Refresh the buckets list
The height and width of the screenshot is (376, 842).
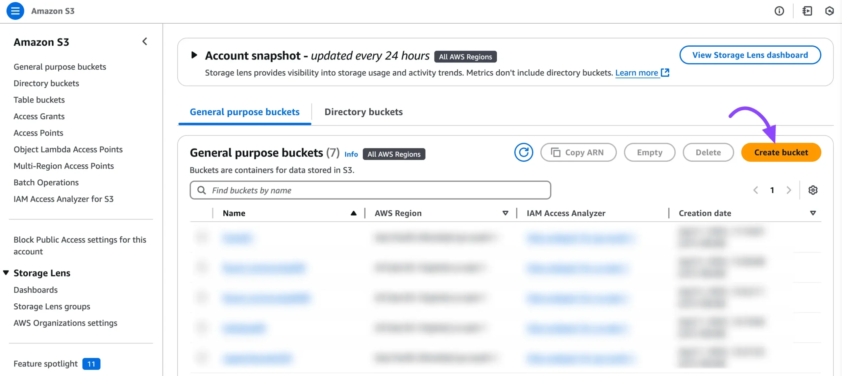[524, 152]
